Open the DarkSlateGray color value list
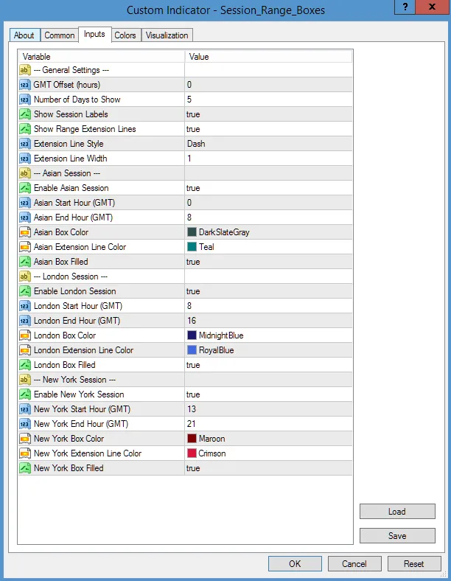451x581 pixels. coord(268,232)
